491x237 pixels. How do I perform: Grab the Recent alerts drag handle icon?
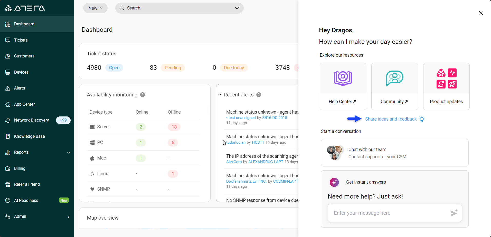click(x=220, y=95)
